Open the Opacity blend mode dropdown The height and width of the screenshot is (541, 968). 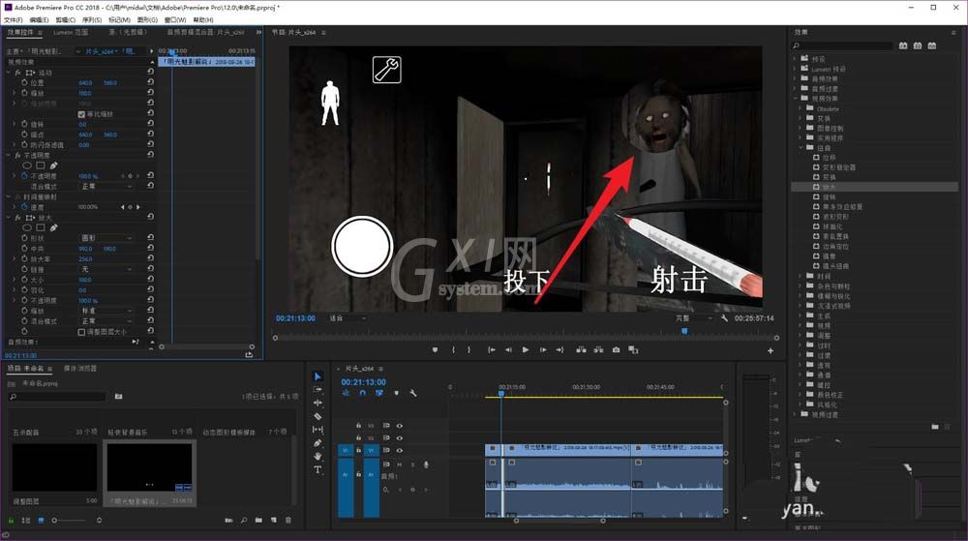(x=106, y=186)
